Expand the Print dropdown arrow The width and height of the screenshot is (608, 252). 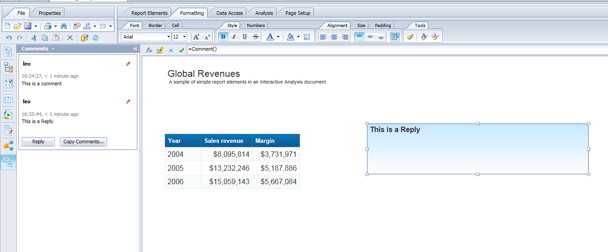tap(55, 27)
